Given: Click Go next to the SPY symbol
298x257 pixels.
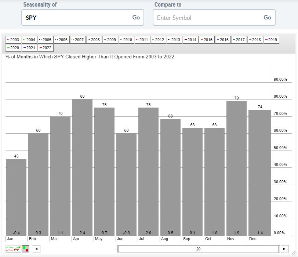Looking at the screenshot, I should point(136,18).
